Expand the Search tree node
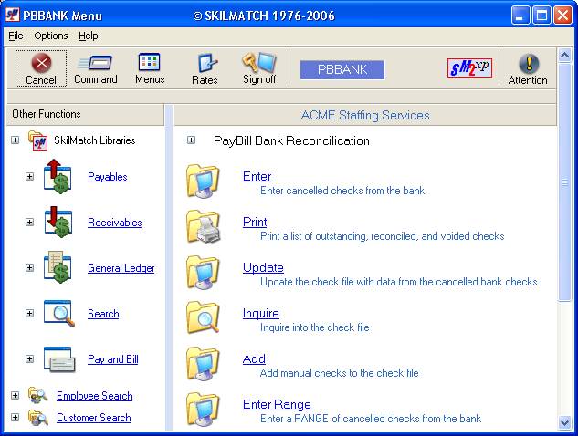This screenshot has width=578, height=436. tap(29, 314)
